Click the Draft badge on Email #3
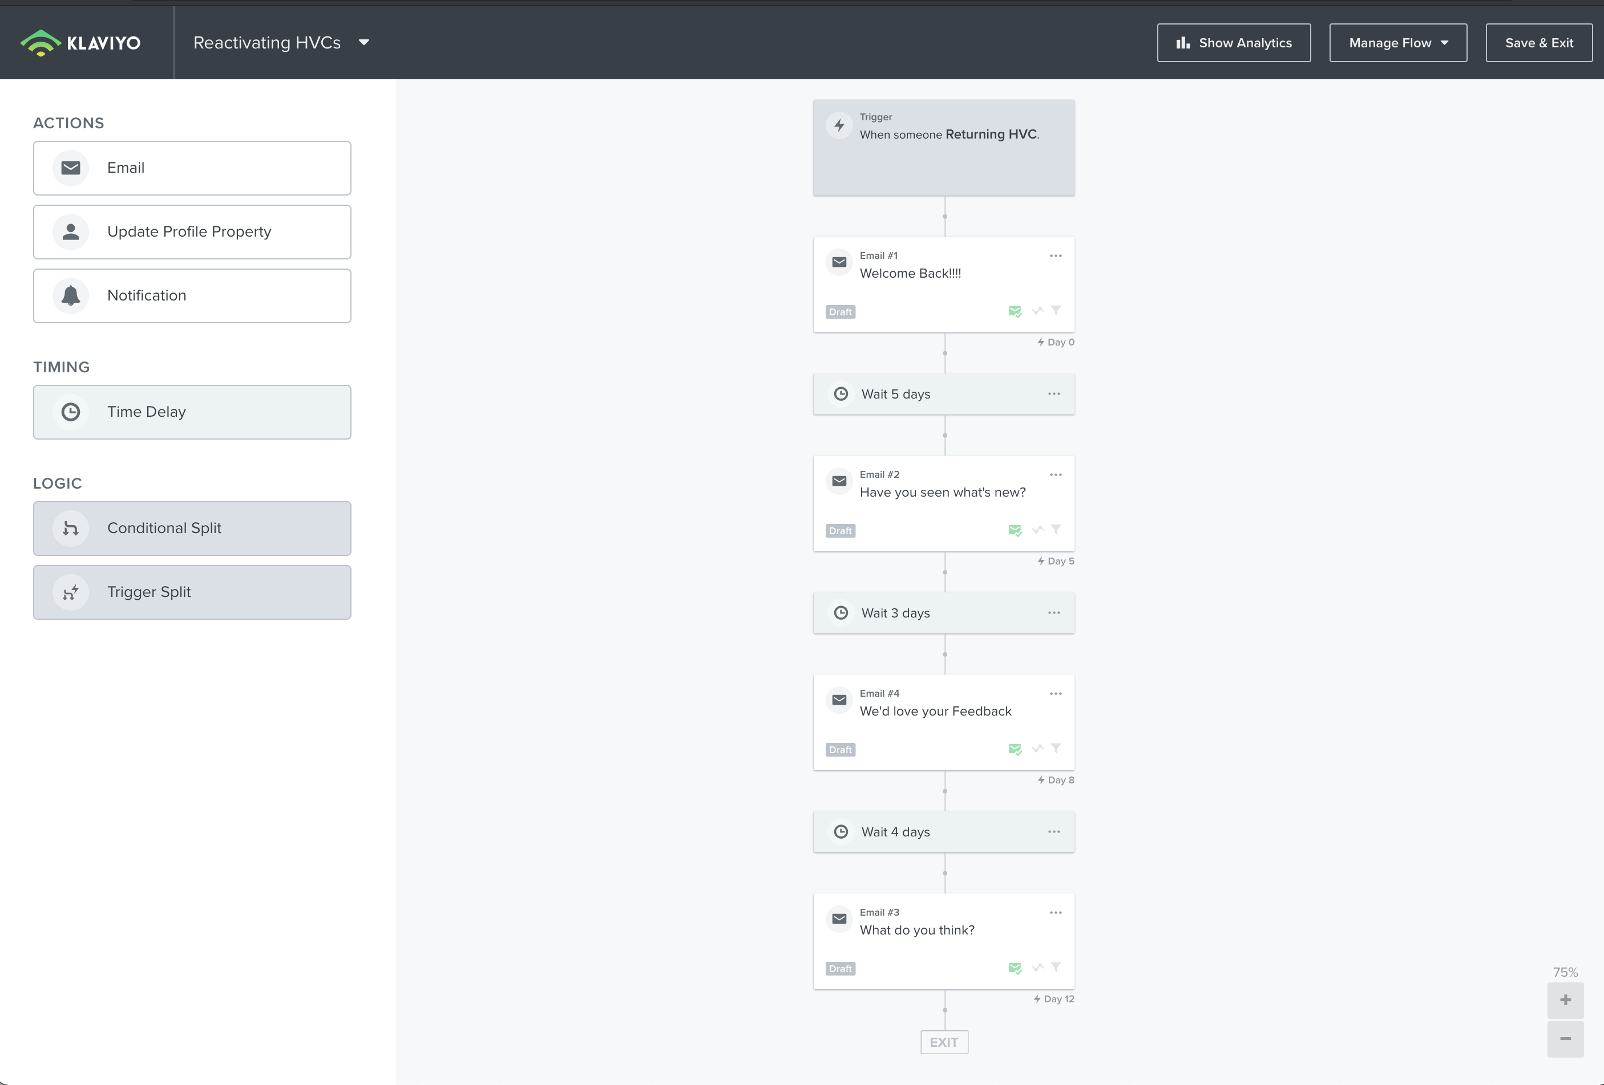The height and width of the screenshot is (1085, 1604). pyautogui.click(x=840, y=969)
